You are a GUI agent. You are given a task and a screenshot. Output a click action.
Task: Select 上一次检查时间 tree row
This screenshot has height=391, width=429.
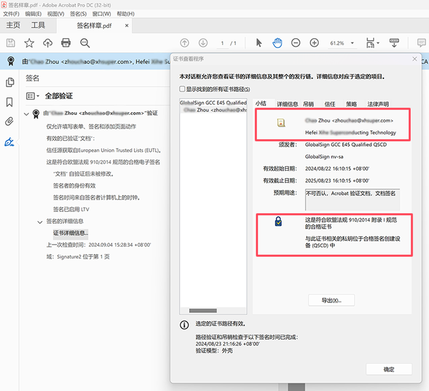tap(99, 245)
